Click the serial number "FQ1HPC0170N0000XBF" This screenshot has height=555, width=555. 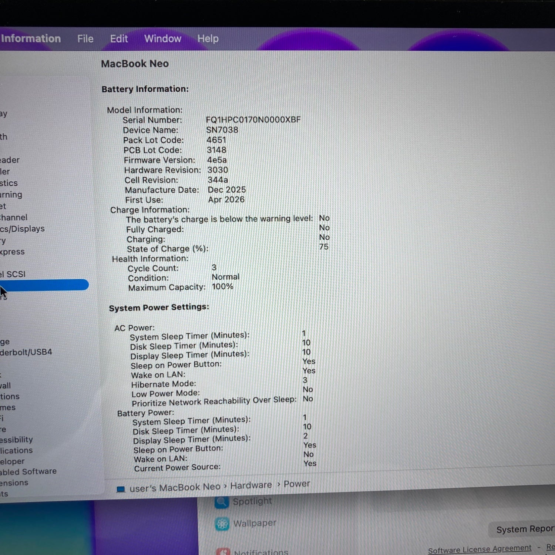pos(253,120)
